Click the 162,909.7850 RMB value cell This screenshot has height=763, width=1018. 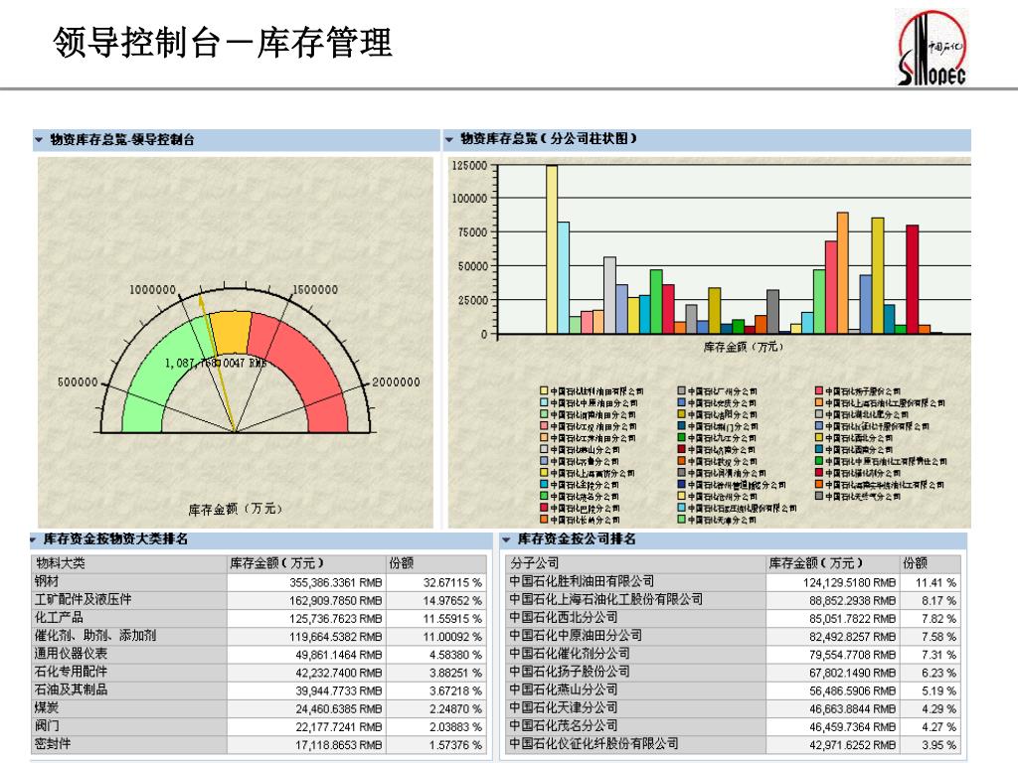(307, 601)
